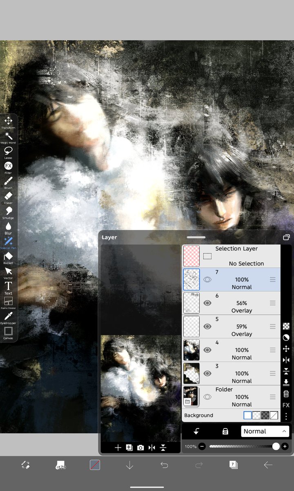Import a photo with camera icon
This screenshot has height=491, width=294.
click(140, 448)
